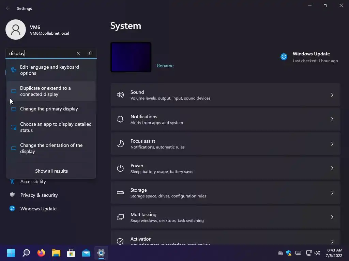Click the Windows Update icon in the sidebar

tap(12, 208)
